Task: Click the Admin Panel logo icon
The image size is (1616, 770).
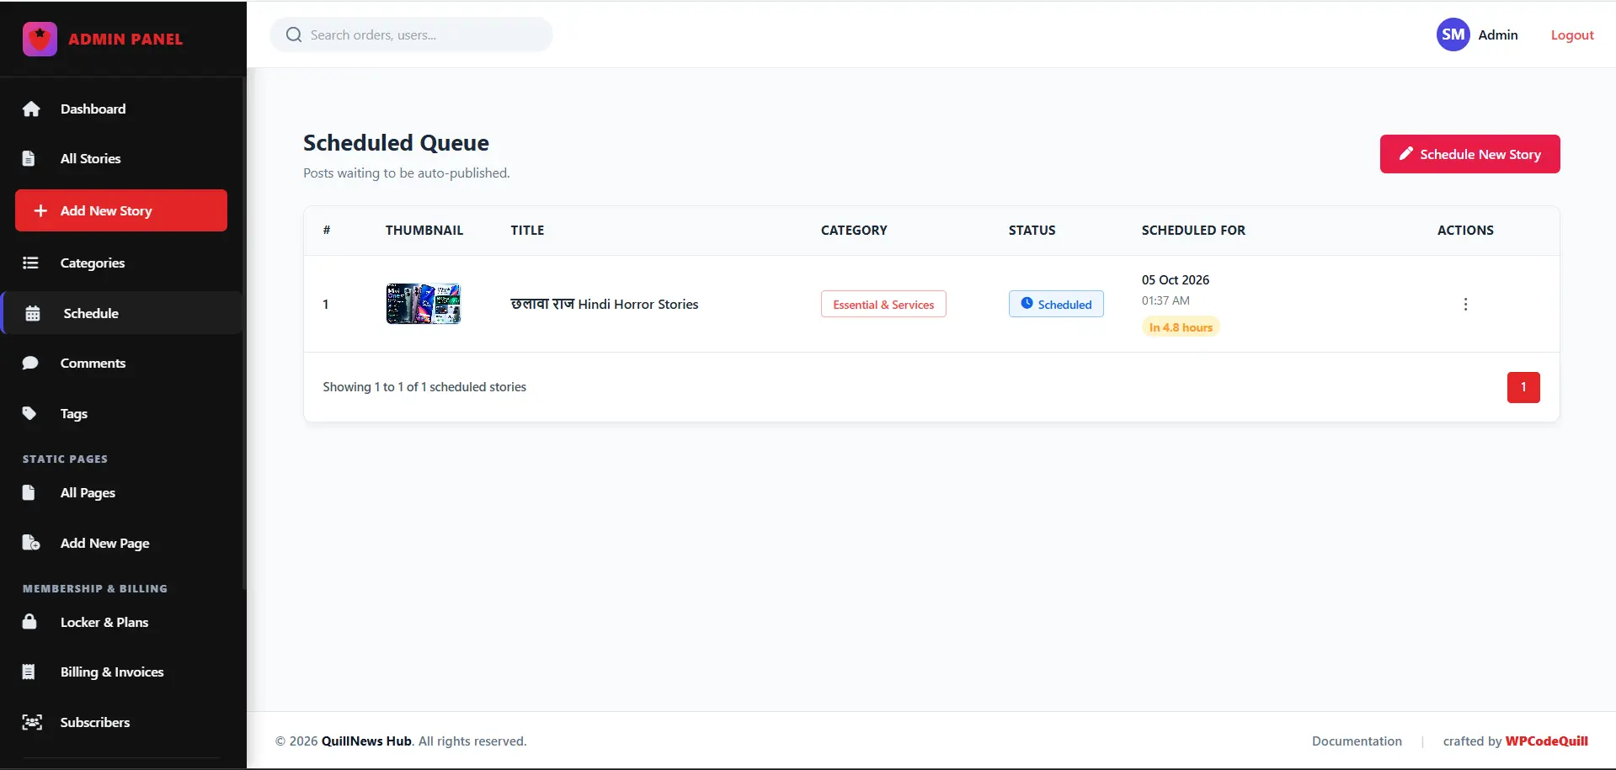Action: pos(40,39)
